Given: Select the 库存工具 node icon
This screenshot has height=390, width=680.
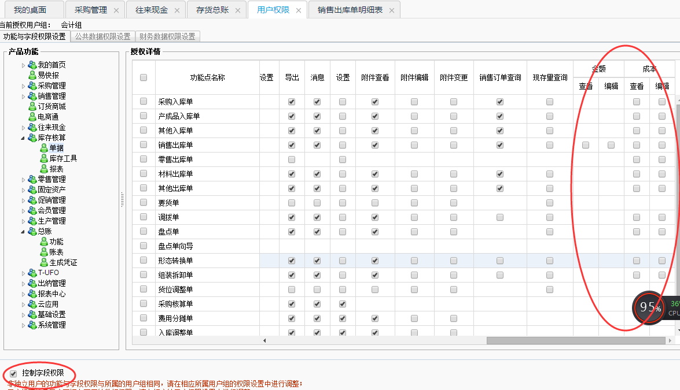Looking at the screenshot, I should [x=44, y=158].
